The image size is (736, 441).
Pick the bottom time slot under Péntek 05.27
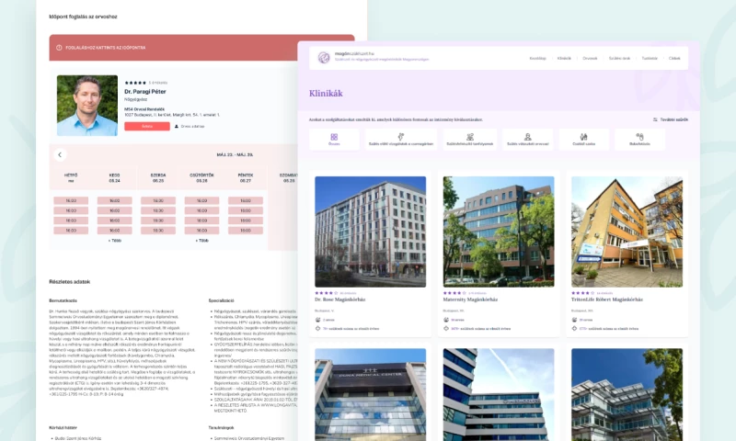246,231
